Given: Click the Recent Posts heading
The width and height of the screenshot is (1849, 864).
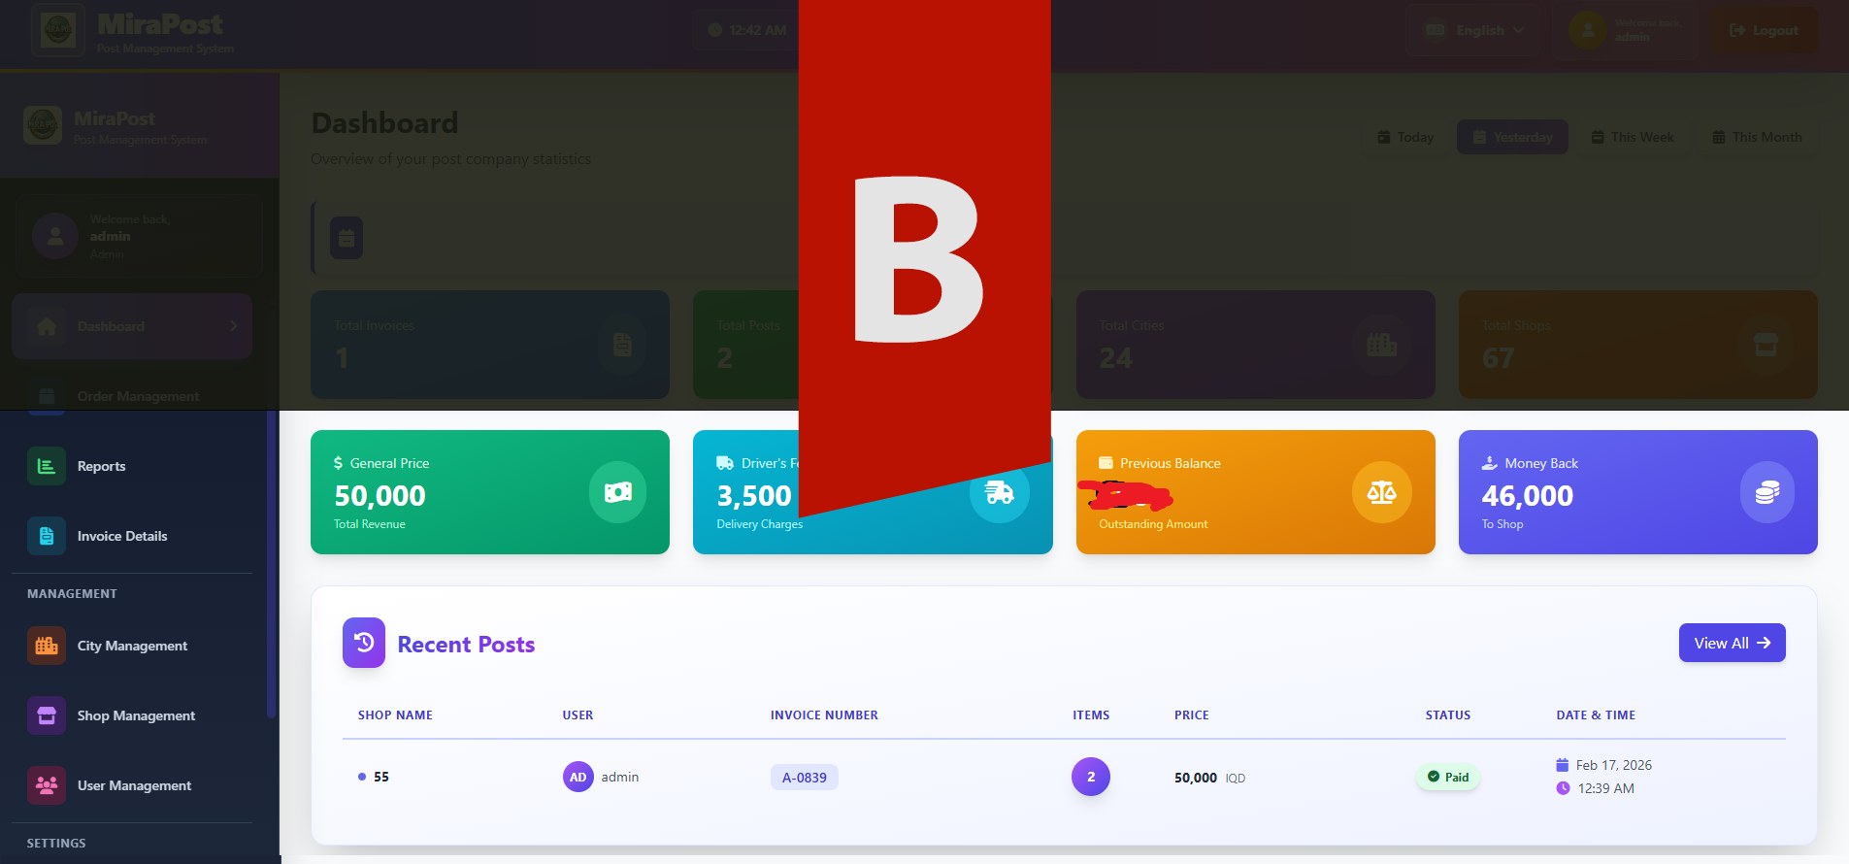Looking at the screenshot, I should coord(466,645).
